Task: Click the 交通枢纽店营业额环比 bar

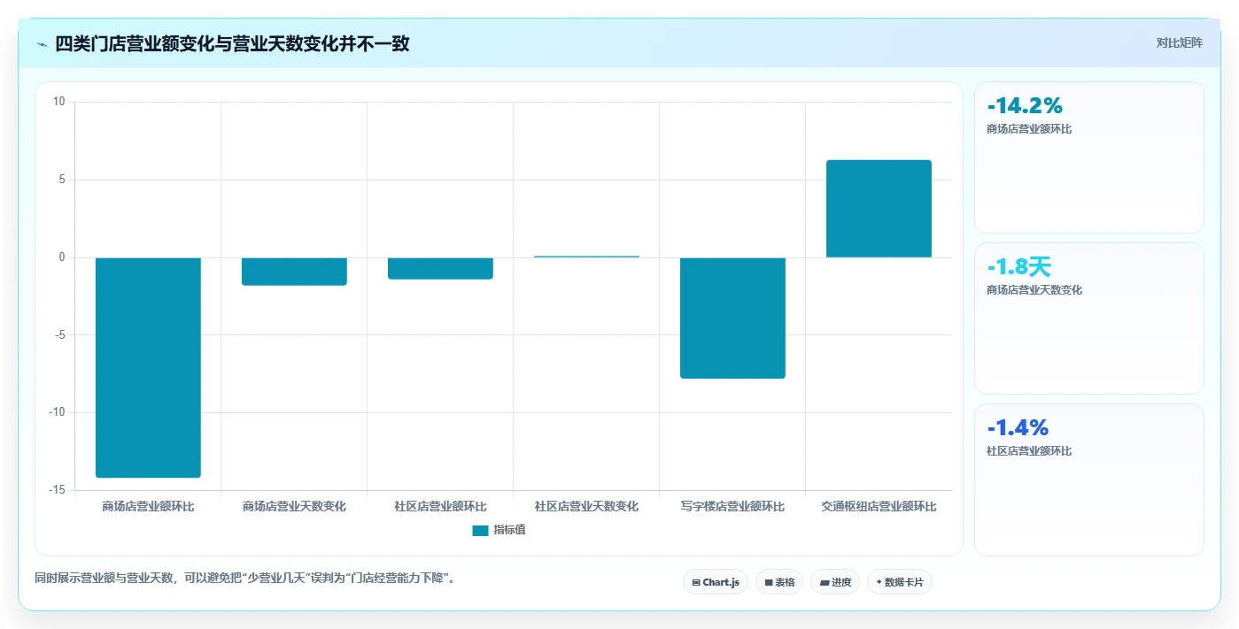Action: coord(879,209)
